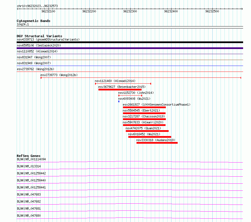Click the RefSeq Genes track title
This screenshot has height=222, width=251.
(28, 156)
